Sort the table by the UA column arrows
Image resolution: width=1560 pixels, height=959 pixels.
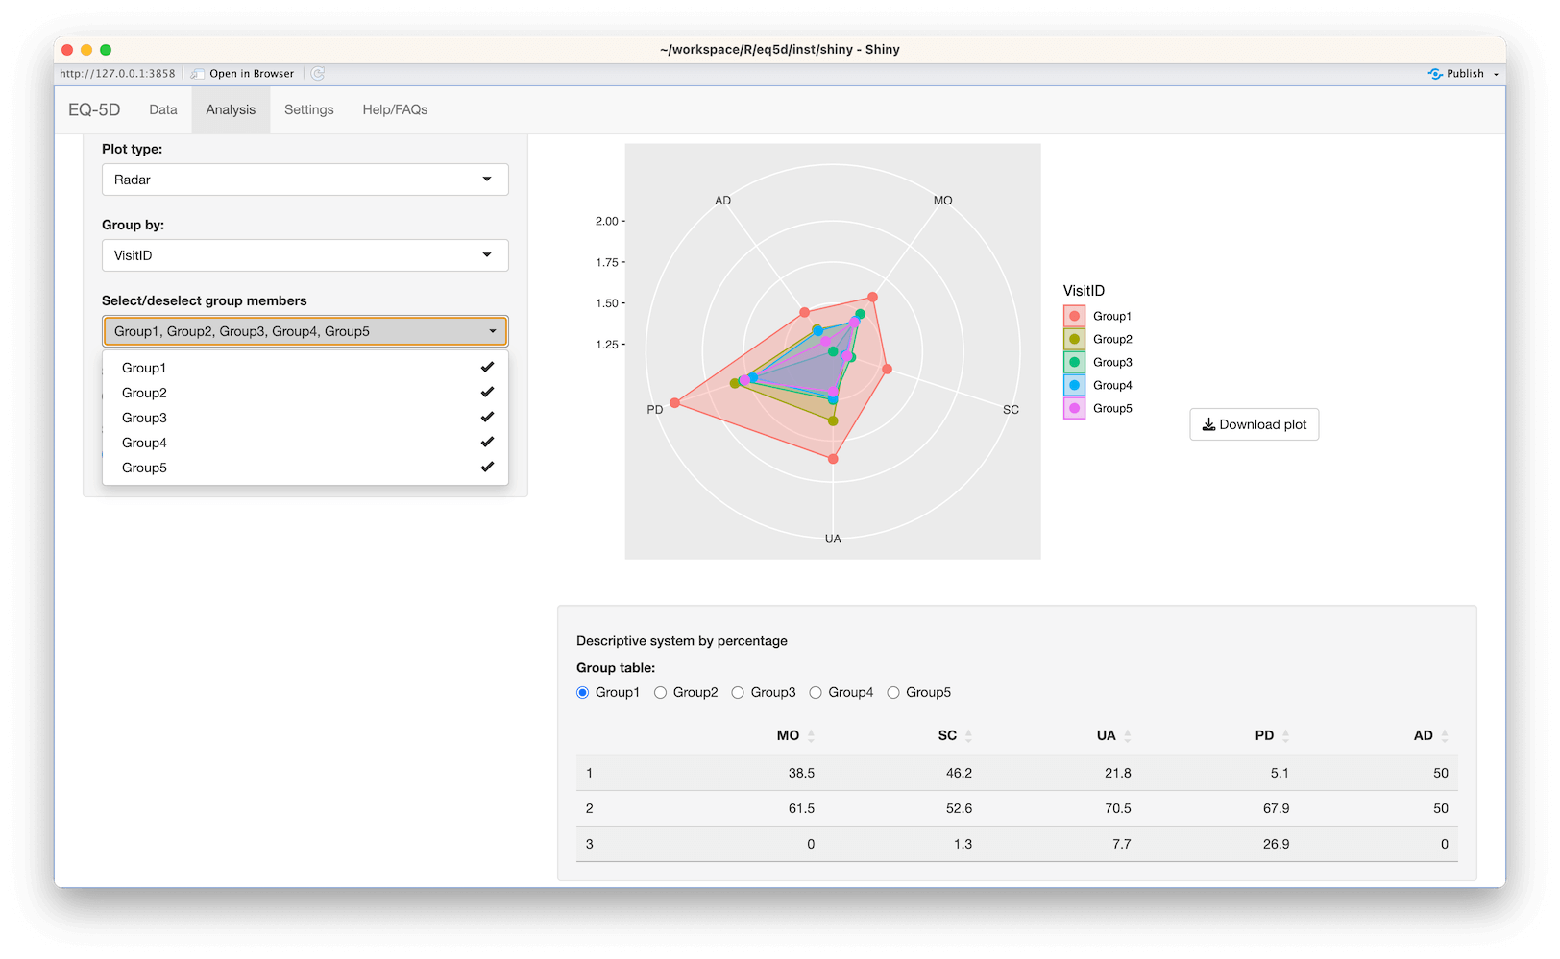point(1128,734)
